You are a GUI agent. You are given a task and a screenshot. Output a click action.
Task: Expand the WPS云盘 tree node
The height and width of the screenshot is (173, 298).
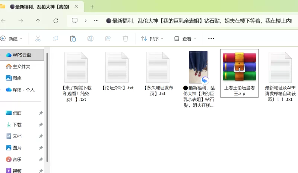point(1,55)
